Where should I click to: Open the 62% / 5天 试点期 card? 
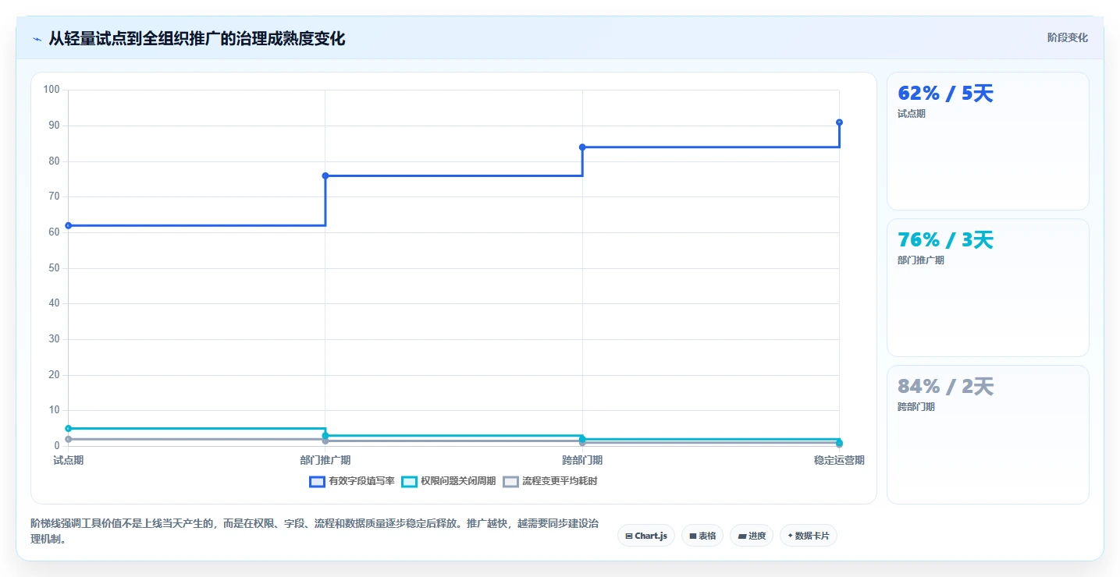[988, 141]
